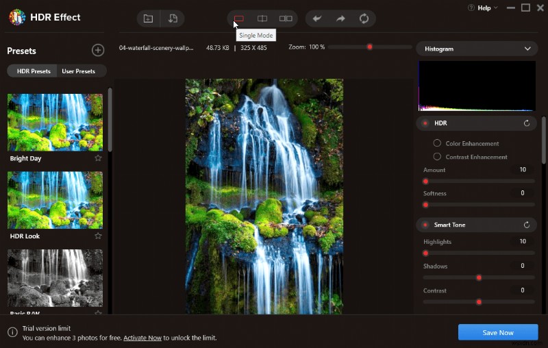The image size is (548, 348).
Task: Click the HDR Effect app logo
Action: [16, 16]
